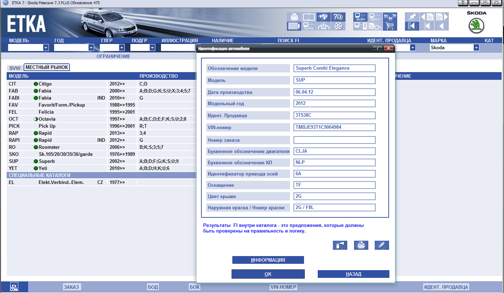
Task: Select the Pick Up model row
Action: pyautogui.click(x=101, y=126)
